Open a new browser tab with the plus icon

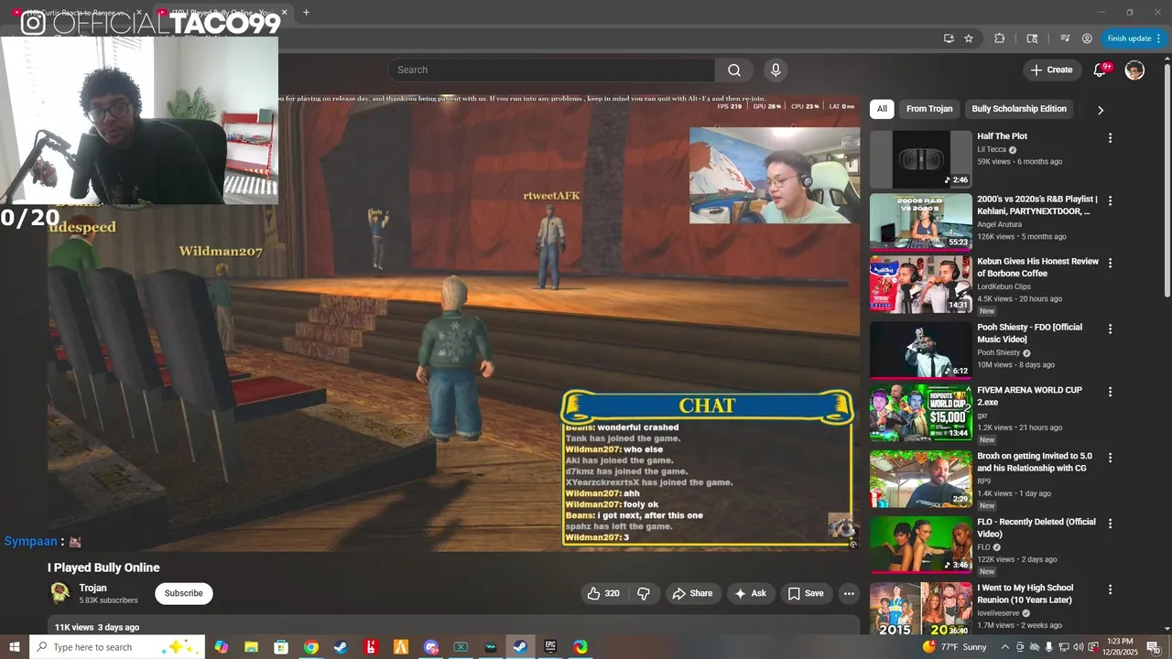point(306,13)
